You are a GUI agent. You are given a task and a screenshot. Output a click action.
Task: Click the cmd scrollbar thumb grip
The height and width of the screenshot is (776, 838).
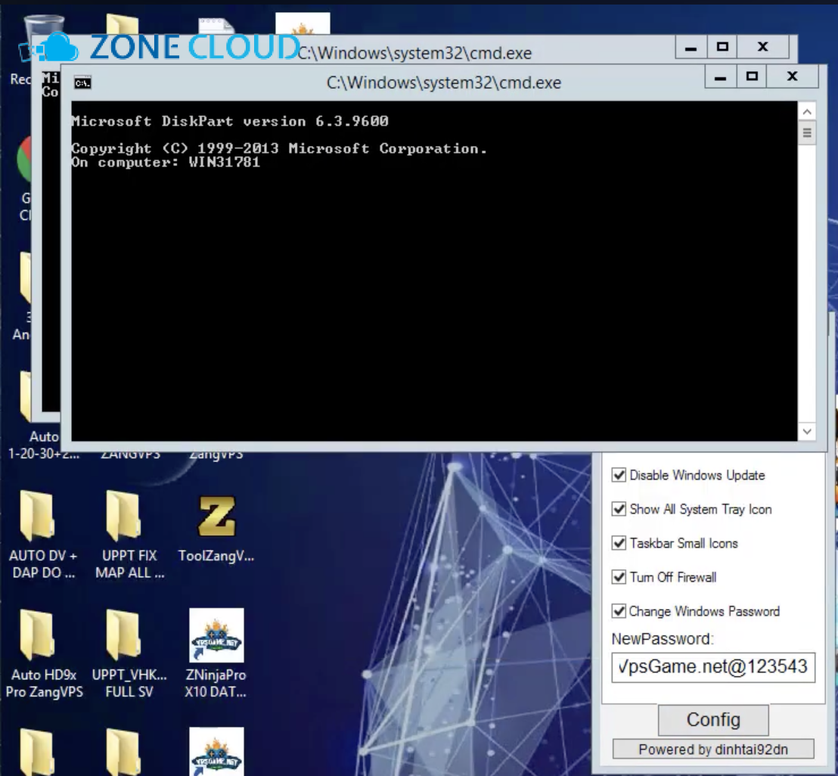click(x=807, y=132)
